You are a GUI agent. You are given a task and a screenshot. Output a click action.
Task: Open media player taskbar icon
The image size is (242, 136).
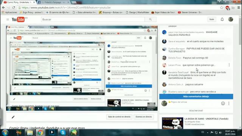52,133
